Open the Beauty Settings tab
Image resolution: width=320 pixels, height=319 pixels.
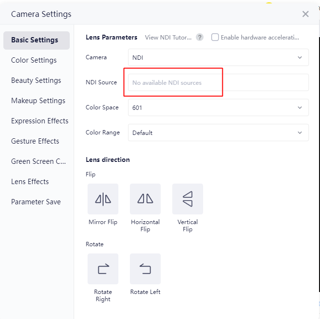36,80
